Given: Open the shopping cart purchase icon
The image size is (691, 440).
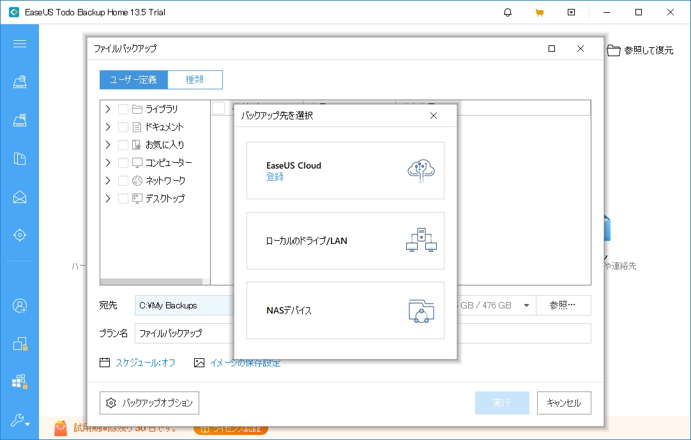Looking at the screenshot, I should (540, 12).
